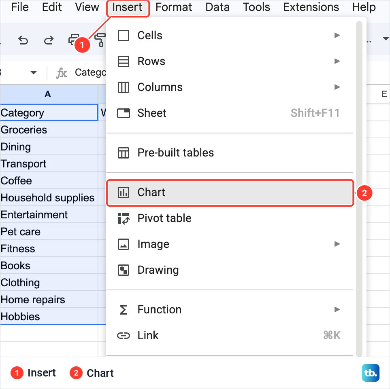Select the Entertainment cell
The width and height of the screenshot is (390, 389).
49,215
